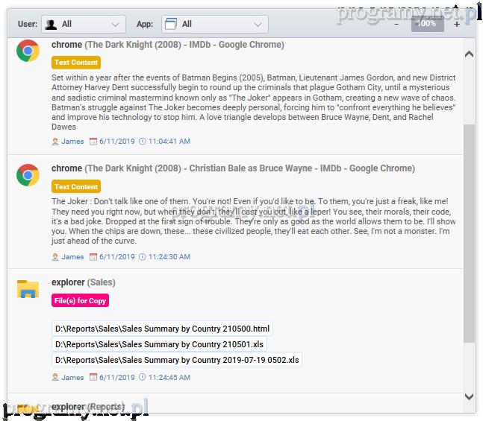Click the File(s) for Copy tag
Image resolution: width=483 pixels, height=421 pixels.
80,301
